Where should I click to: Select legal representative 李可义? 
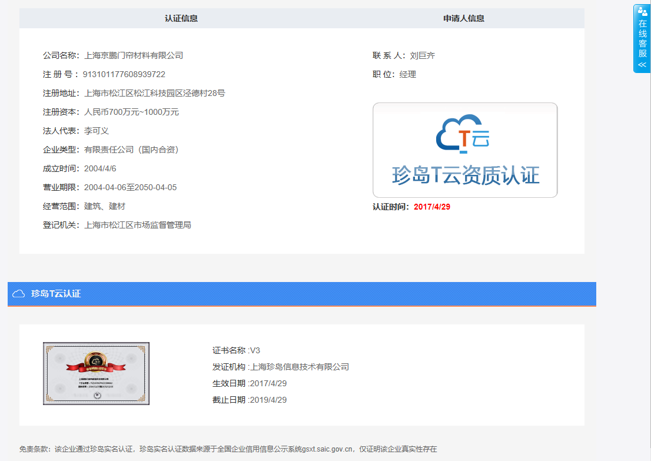tap(97, 131)
